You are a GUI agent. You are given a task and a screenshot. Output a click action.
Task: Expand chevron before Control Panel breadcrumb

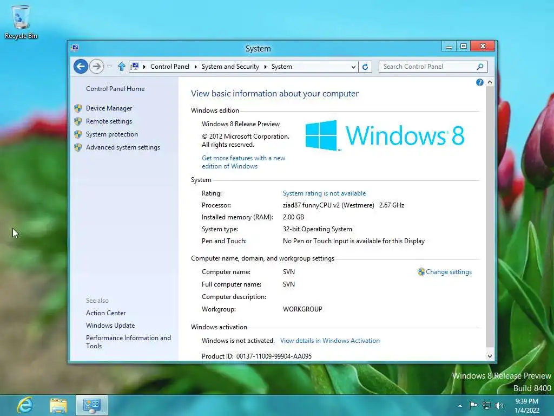click(144, 67)
